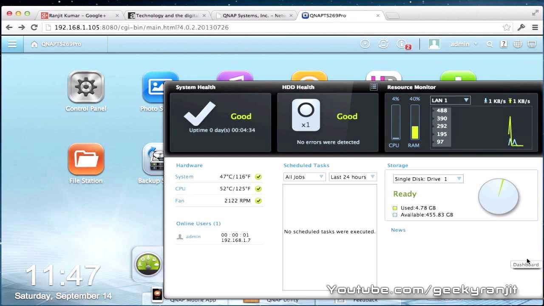Screen dimensions: 544x306
Task: Open the external devices icon in top bar
Action: click(x=383, y=44)
